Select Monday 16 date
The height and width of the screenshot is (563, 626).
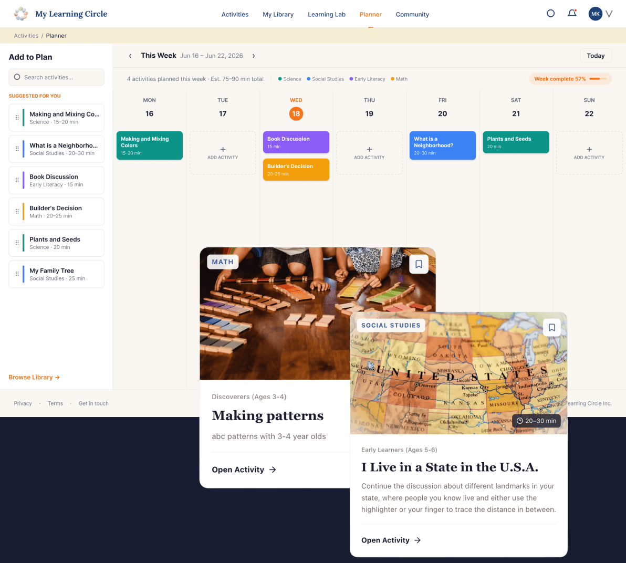[x=149, y=114]
